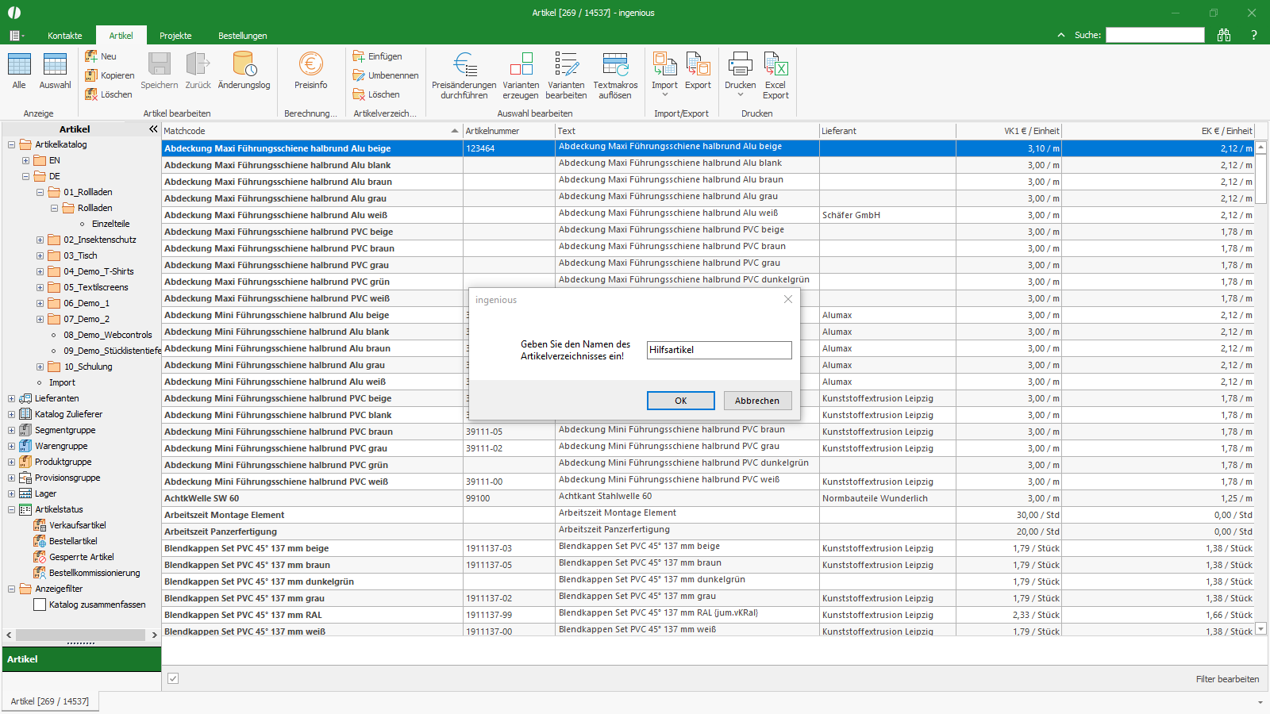Collapse the Artikelkatalog tree node
This screenshot has height=714, width=1270.
tap(11, 144)
